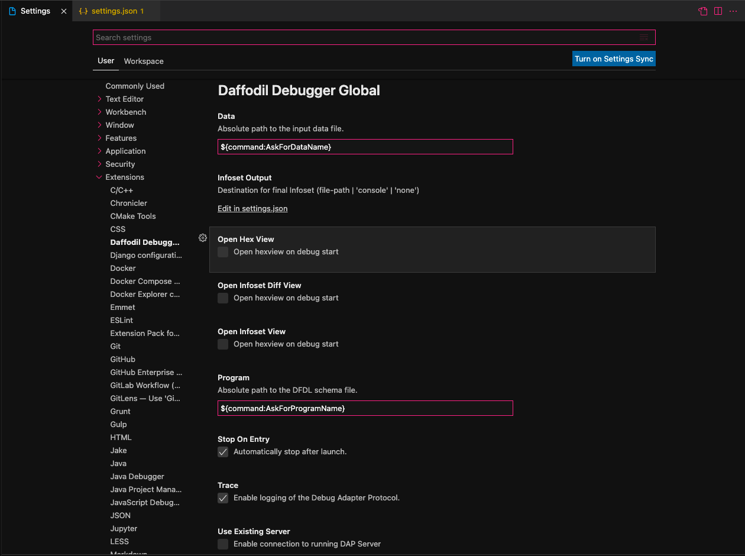Open the More Actions ellipsis menu
Viewport: 745px width, 556px height.
click(733, 11)
